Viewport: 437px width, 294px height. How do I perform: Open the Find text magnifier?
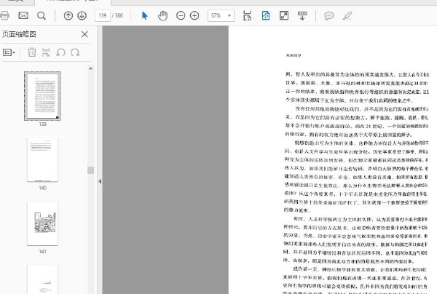pyautogui.click(x=42, y=15)
